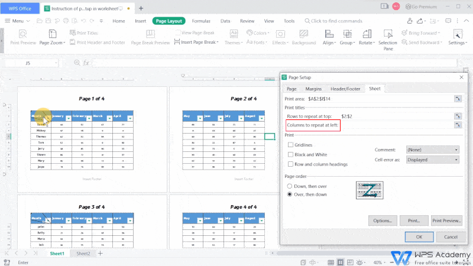This screenshot has height=266, width=473.
Task: Open the January filter dropdown on Page 1
Action: [69, 118]
